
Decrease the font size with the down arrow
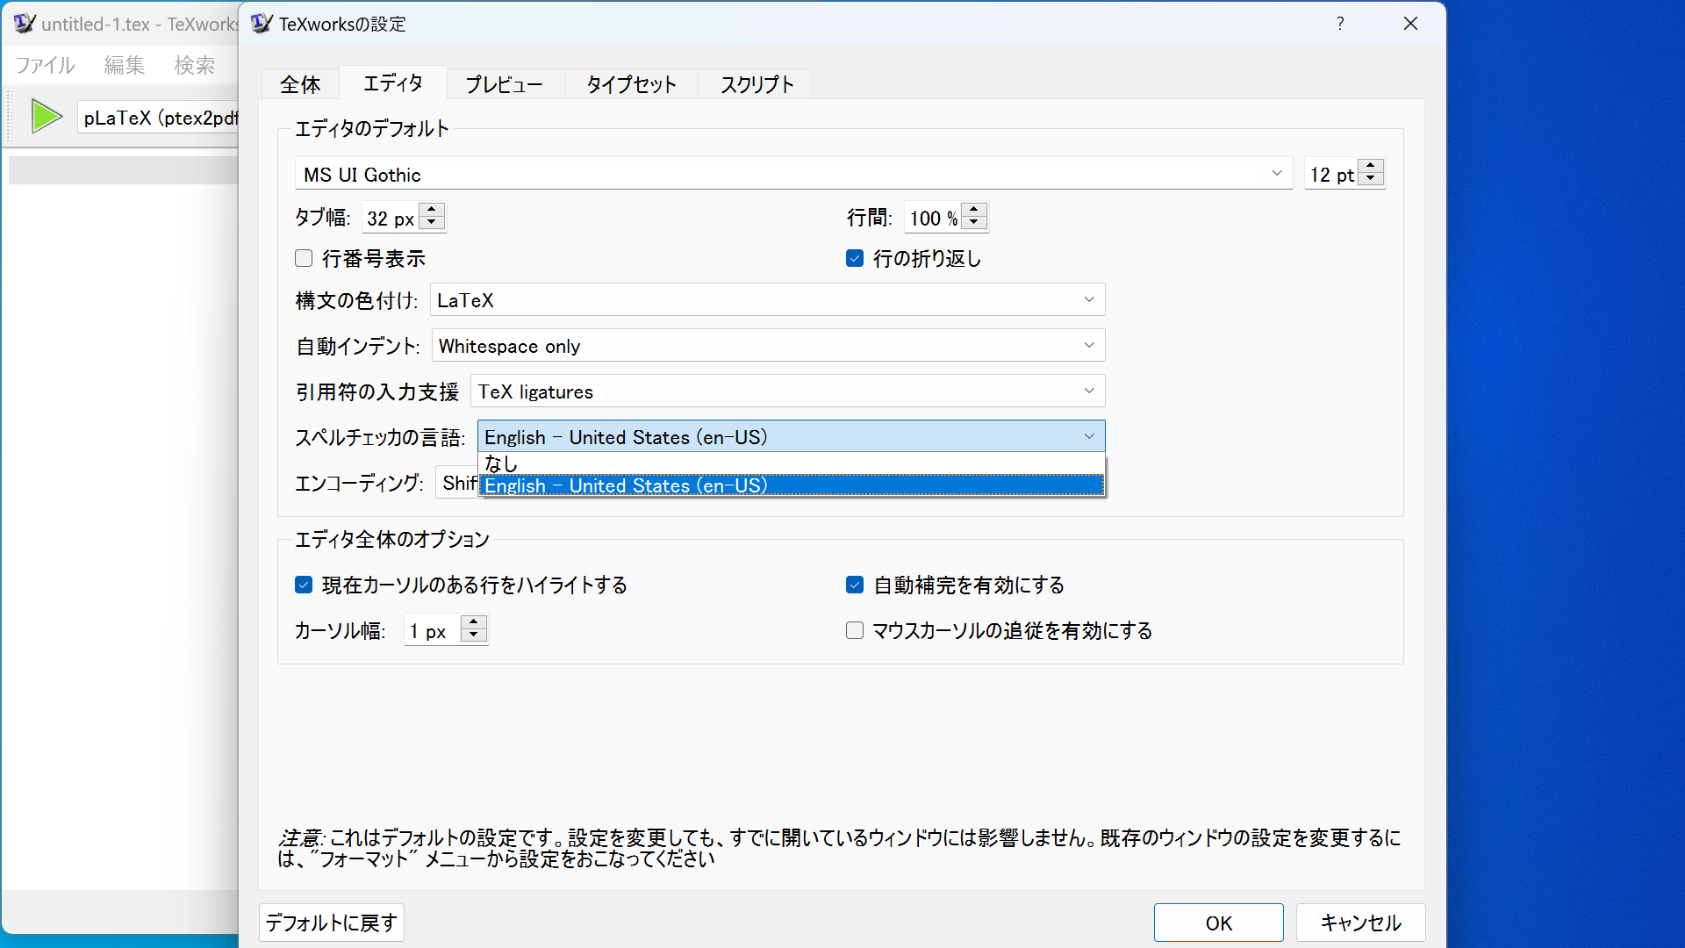coord(1371,180)
